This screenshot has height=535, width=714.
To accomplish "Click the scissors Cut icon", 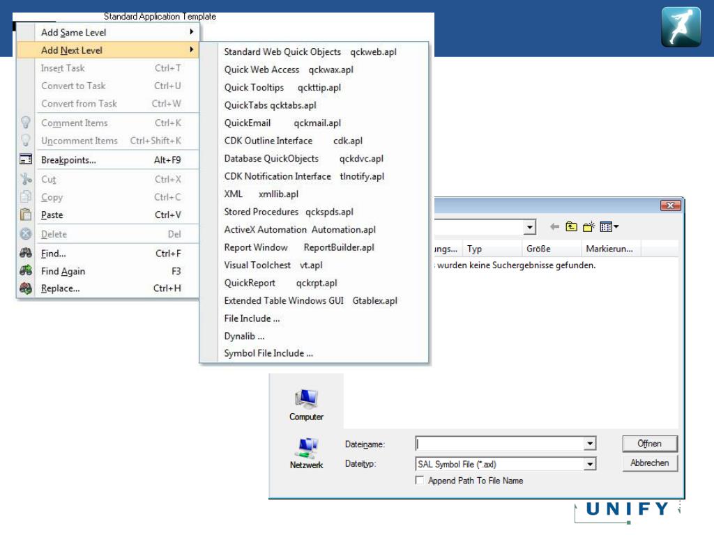I will [x=26, y=179].
